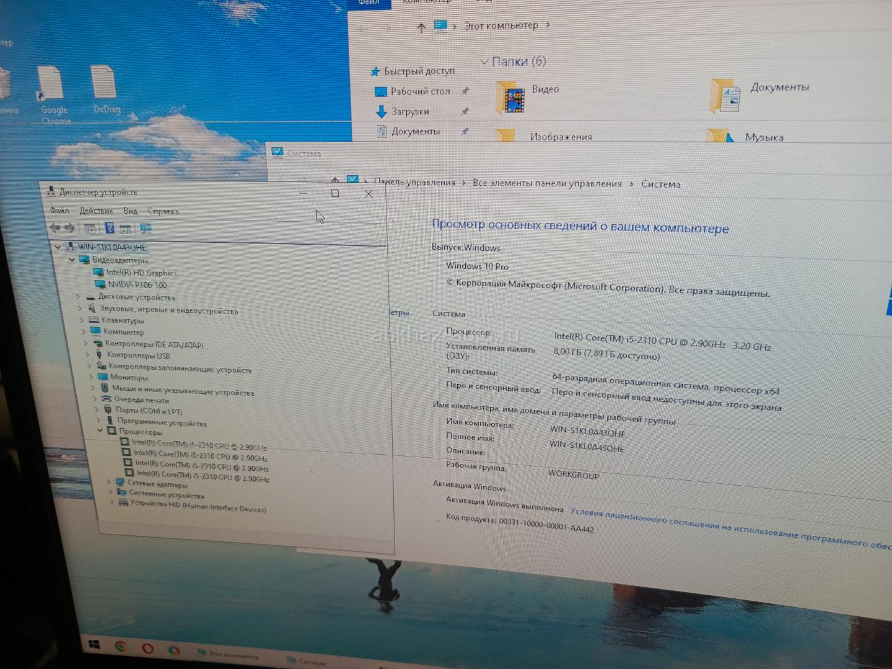Expand the Дисковые устройства category
This screenshot has width=892, height=669.
[x=78, y=297]
